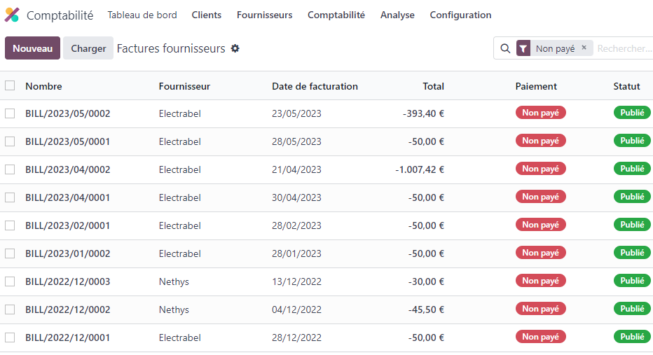The height and width of the screenshot is (355, 653).
Task: Tick the select-all checkbox in table header
Action: (x=10, y=86)
